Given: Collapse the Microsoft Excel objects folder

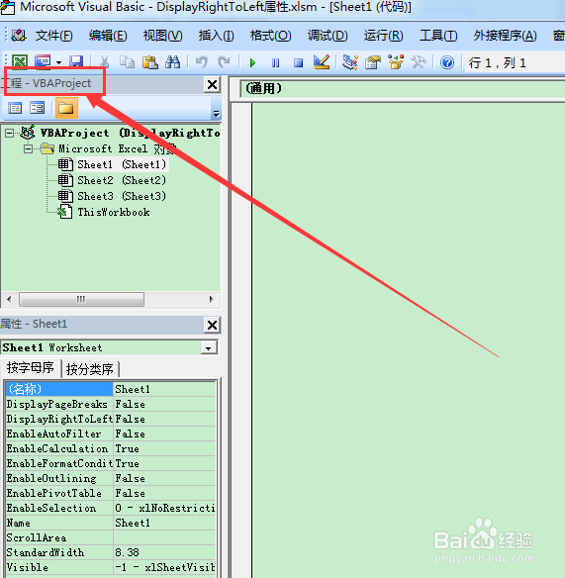Looking at the screenshot, I should click(x=28, y=148).
